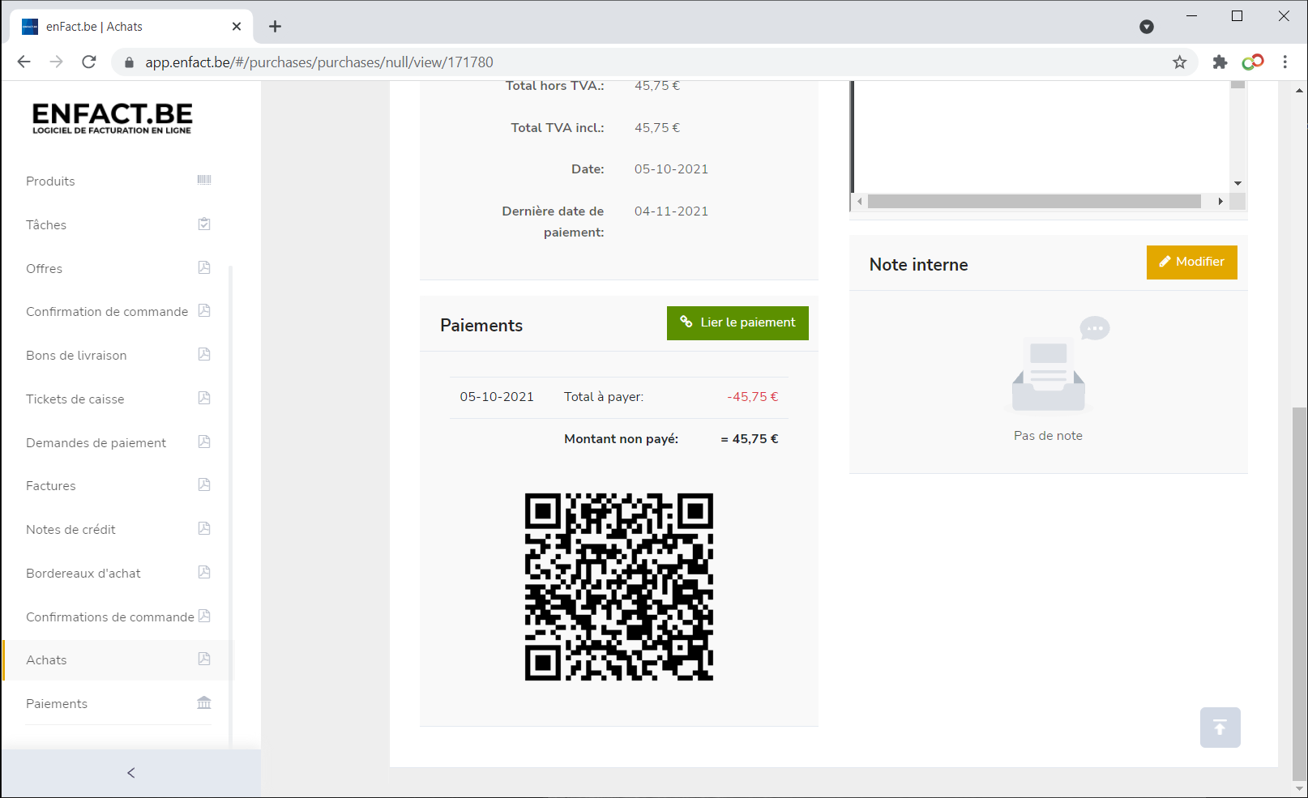Image resolution: width=1308 pixels, height=798 pixels.
Task: Click the barcode icon next to Produits
Action: (x=204, y=180)
